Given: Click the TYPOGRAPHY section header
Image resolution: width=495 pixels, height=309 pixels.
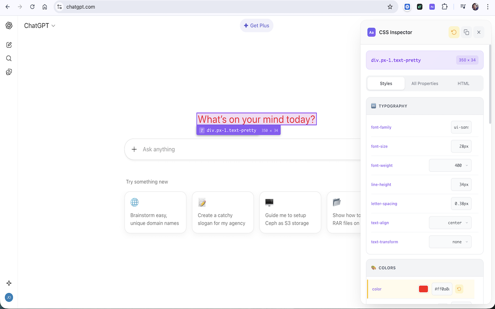Looking at the screenshot, I should pyautogui.click(x=425, y=106).
